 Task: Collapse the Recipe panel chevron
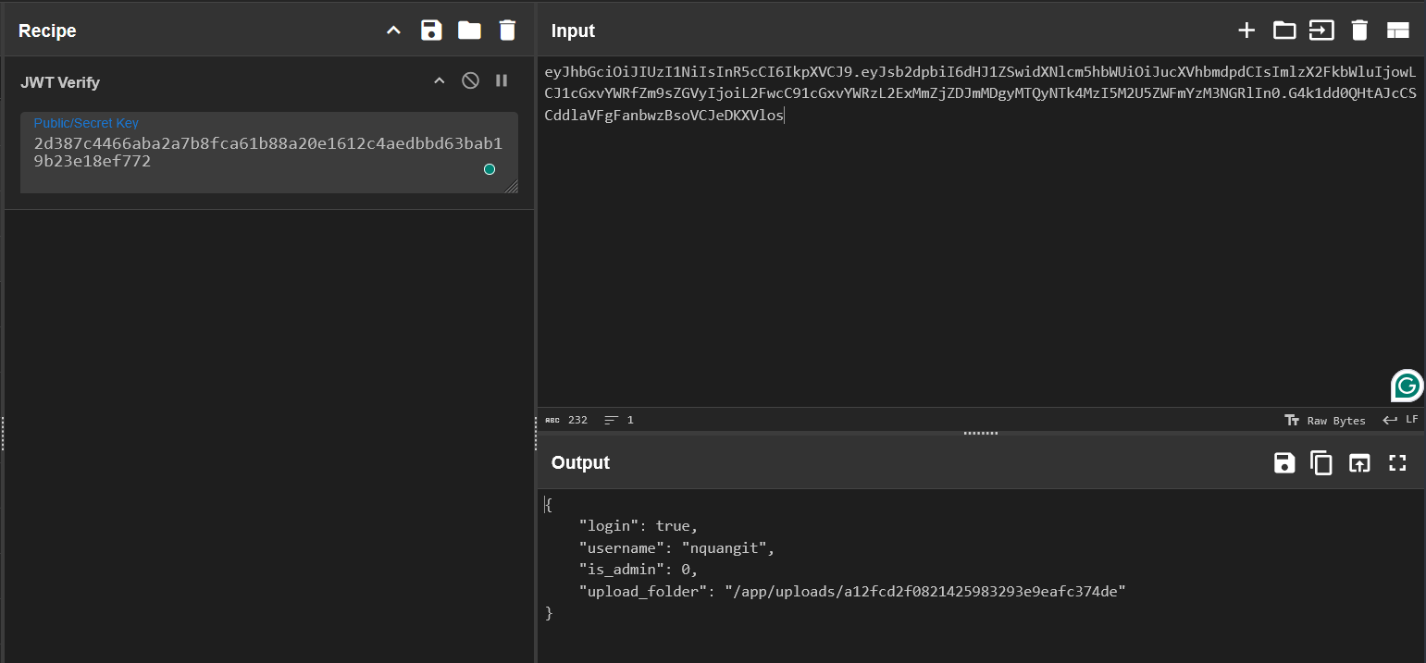(x=393, y=31)
